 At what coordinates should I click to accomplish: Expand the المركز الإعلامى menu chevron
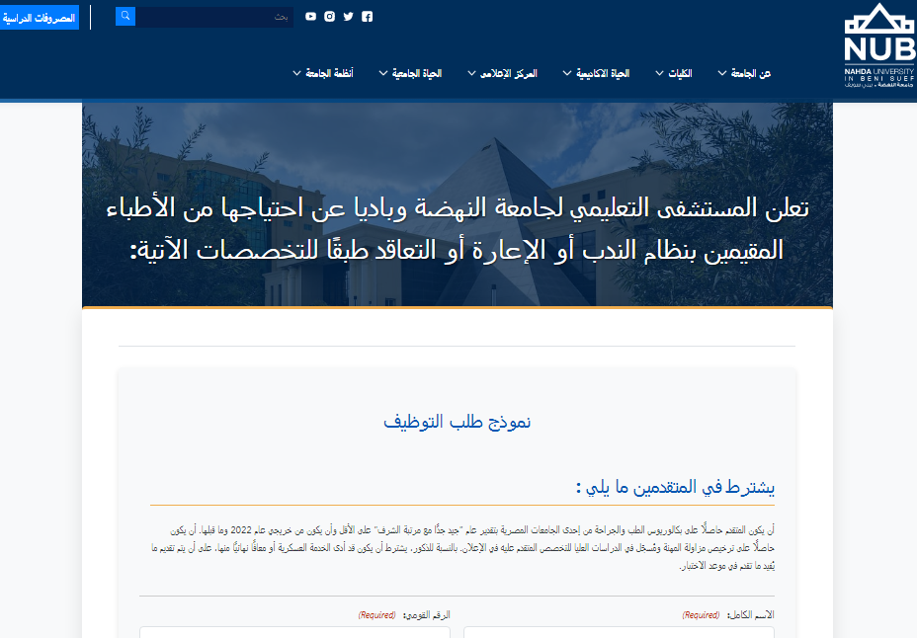[x=470, y=74]
